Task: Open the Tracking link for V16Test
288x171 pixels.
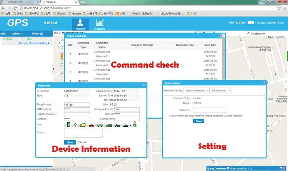Action: click(23, 43)
